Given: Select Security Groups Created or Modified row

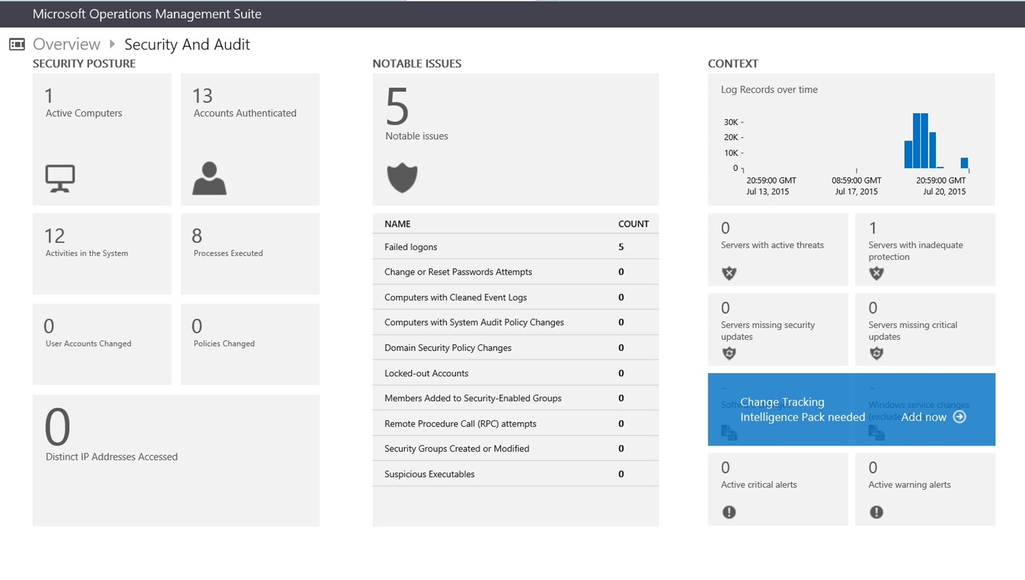Looking at the screenshot, I should (515, 449).
